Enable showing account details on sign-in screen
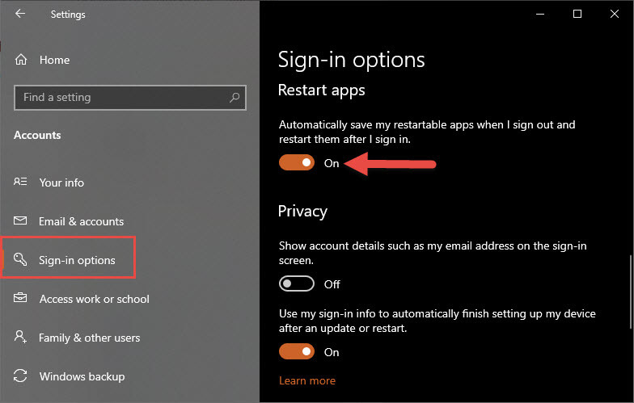The height and width of the screenshot is (403, 634). (x=296, y=284)
